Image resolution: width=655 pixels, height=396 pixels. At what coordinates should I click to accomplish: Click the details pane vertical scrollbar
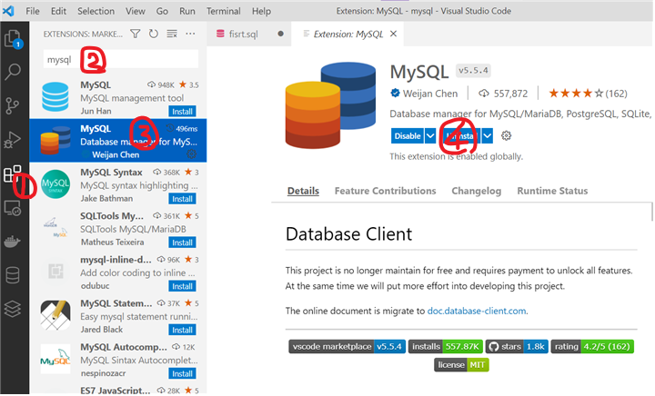click(651, 212)
